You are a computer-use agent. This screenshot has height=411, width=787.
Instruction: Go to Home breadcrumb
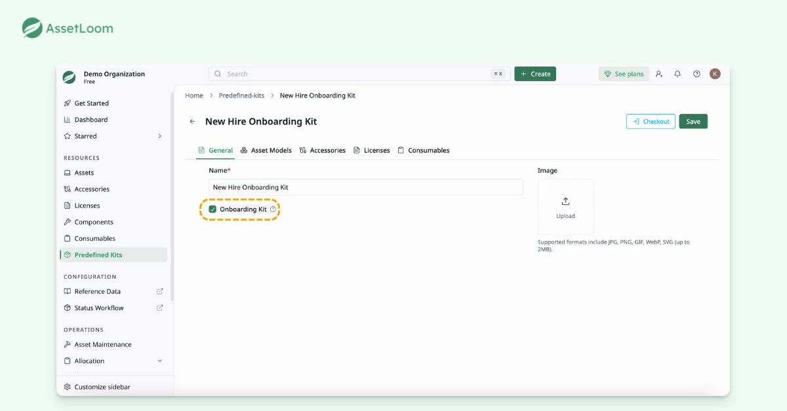194,96
